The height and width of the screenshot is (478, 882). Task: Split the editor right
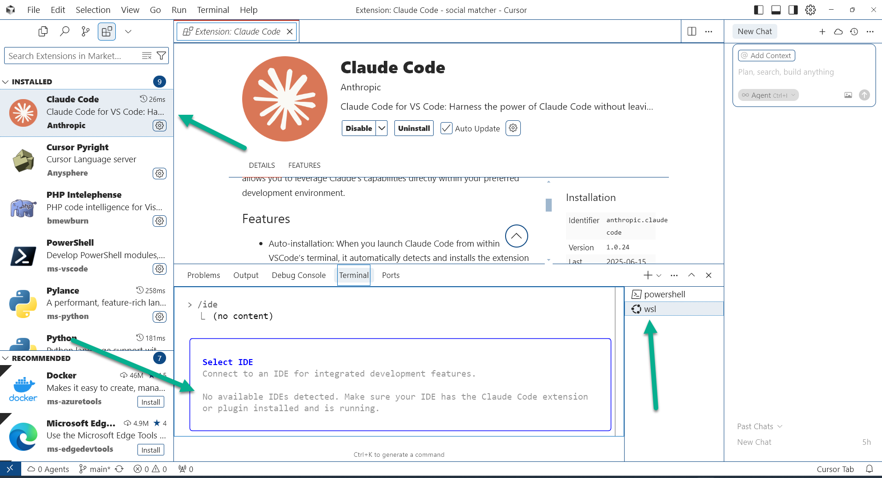coord(692,31)
